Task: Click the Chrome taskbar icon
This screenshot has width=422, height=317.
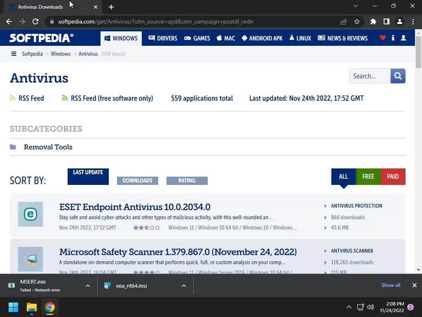Action: point(50,307)
